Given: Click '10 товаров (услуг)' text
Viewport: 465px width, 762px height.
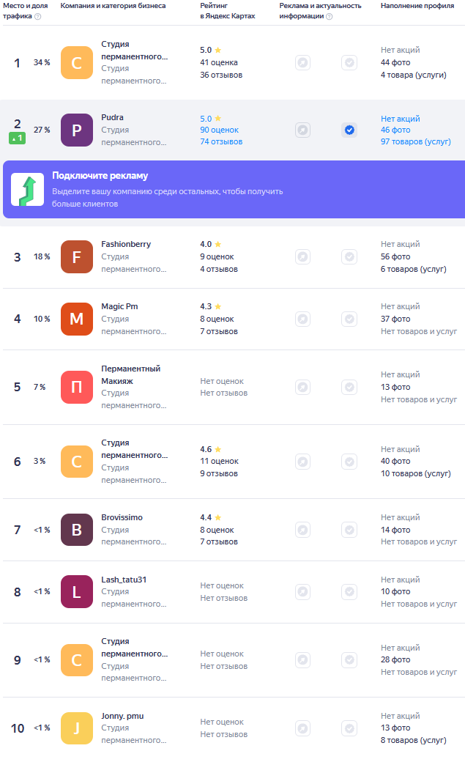Looking at the screenshot, I should pyautogui.click(x=416, y=473).
